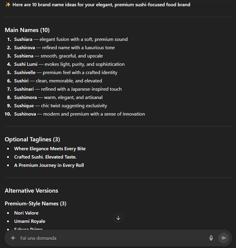This screenshot has width=236, height=248.
Task: Open the attachment menu with the plus icon
Action: pyautogui.click(x=13, y=238)
